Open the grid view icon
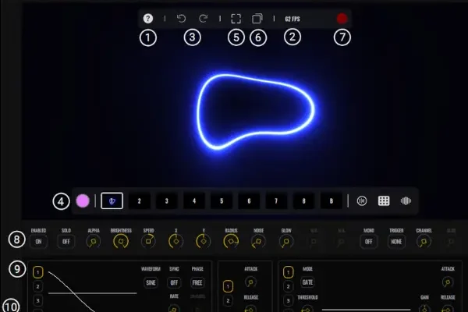 [x=384, y=200]
